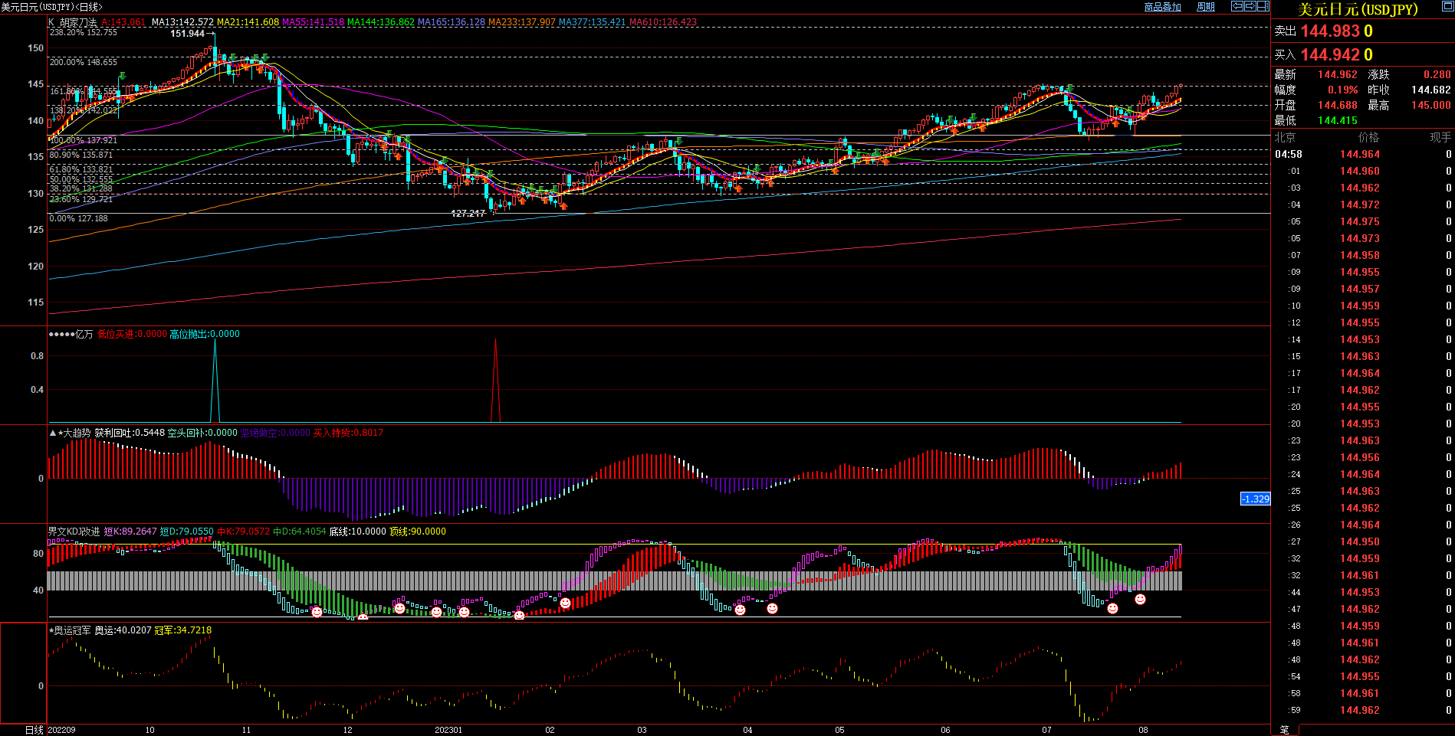Click the first smiley signal on KDJ
This screenshot has width=1455, height=736.
pos(317,612)
